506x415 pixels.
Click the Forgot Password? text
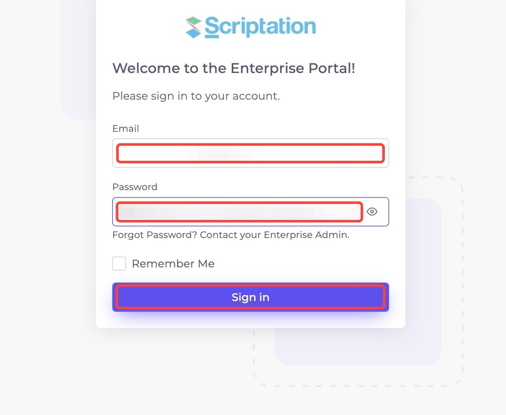[155, 235]
